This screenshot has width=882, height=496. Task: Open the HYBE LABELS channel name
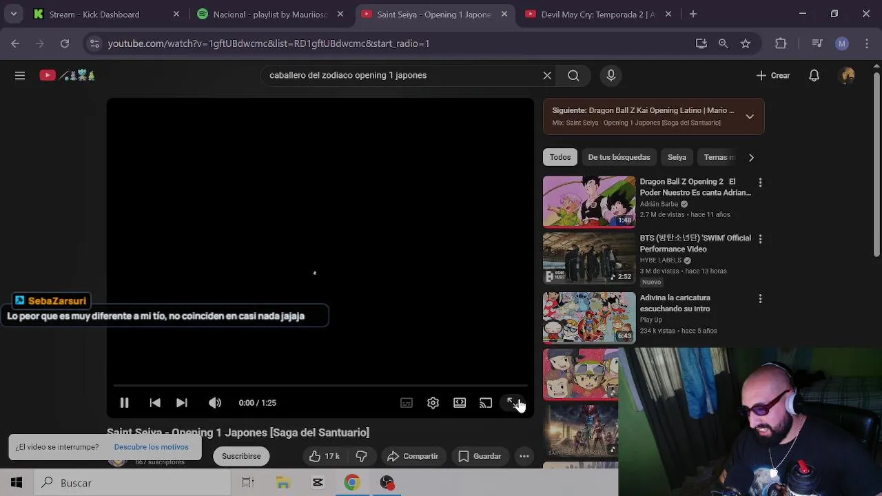point(660,260)
